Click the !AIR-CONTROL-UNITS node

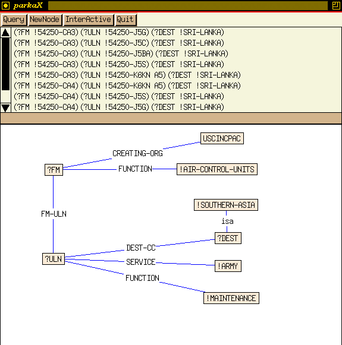(x=217, y=169)
